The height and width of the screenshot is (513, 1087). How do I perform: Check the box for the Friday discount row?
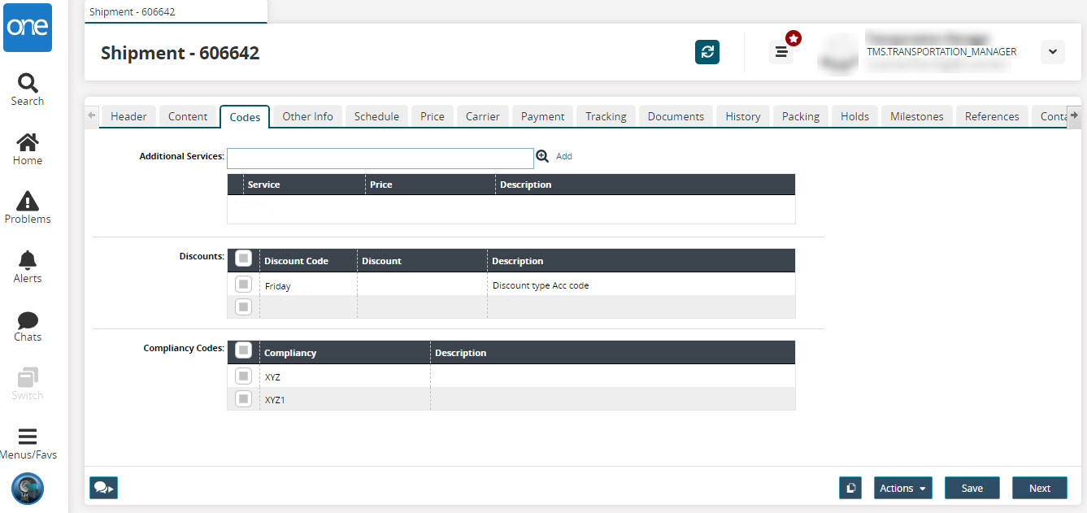(x=243, y=285)
